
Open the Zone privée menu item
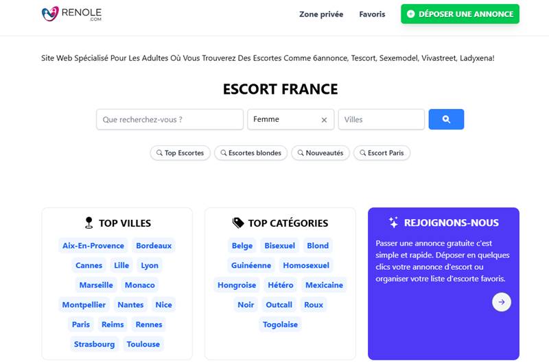tap(320, 14)
